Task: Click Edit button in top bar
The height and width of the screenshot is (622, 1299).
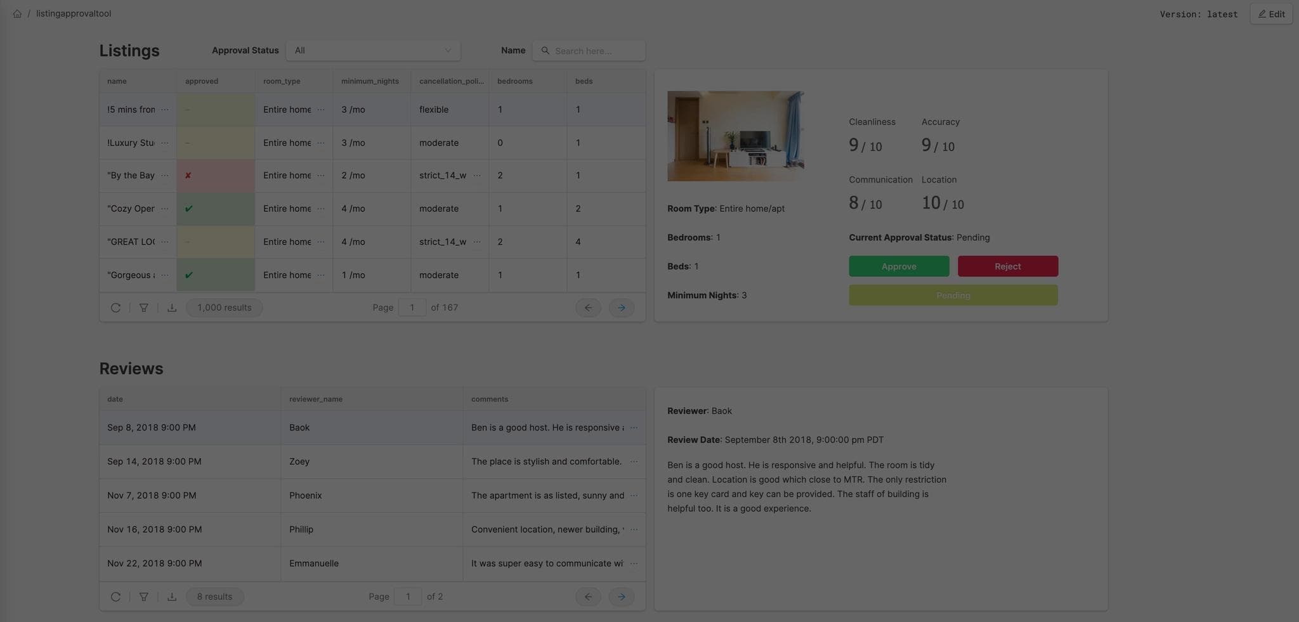Action: click(x=1271, y=14)
